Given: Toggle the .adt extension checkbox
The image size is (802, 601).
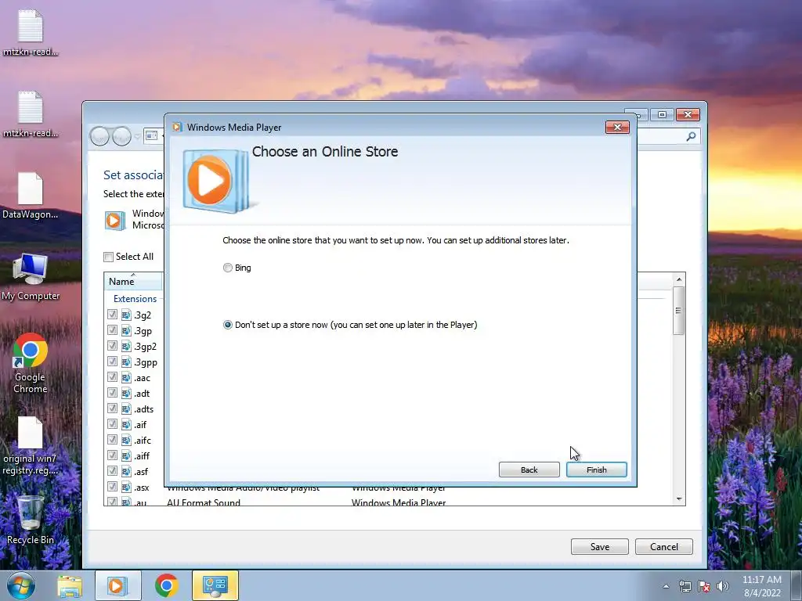Looking at the screenshot, I should click(112, 393).
